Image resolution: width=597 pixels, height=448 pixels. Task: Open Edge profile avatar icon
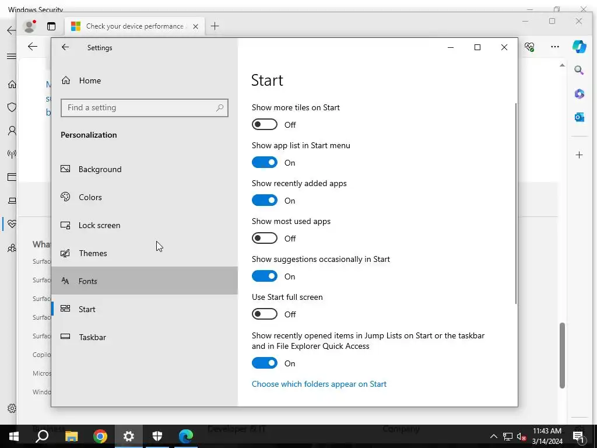coord(29,26)
